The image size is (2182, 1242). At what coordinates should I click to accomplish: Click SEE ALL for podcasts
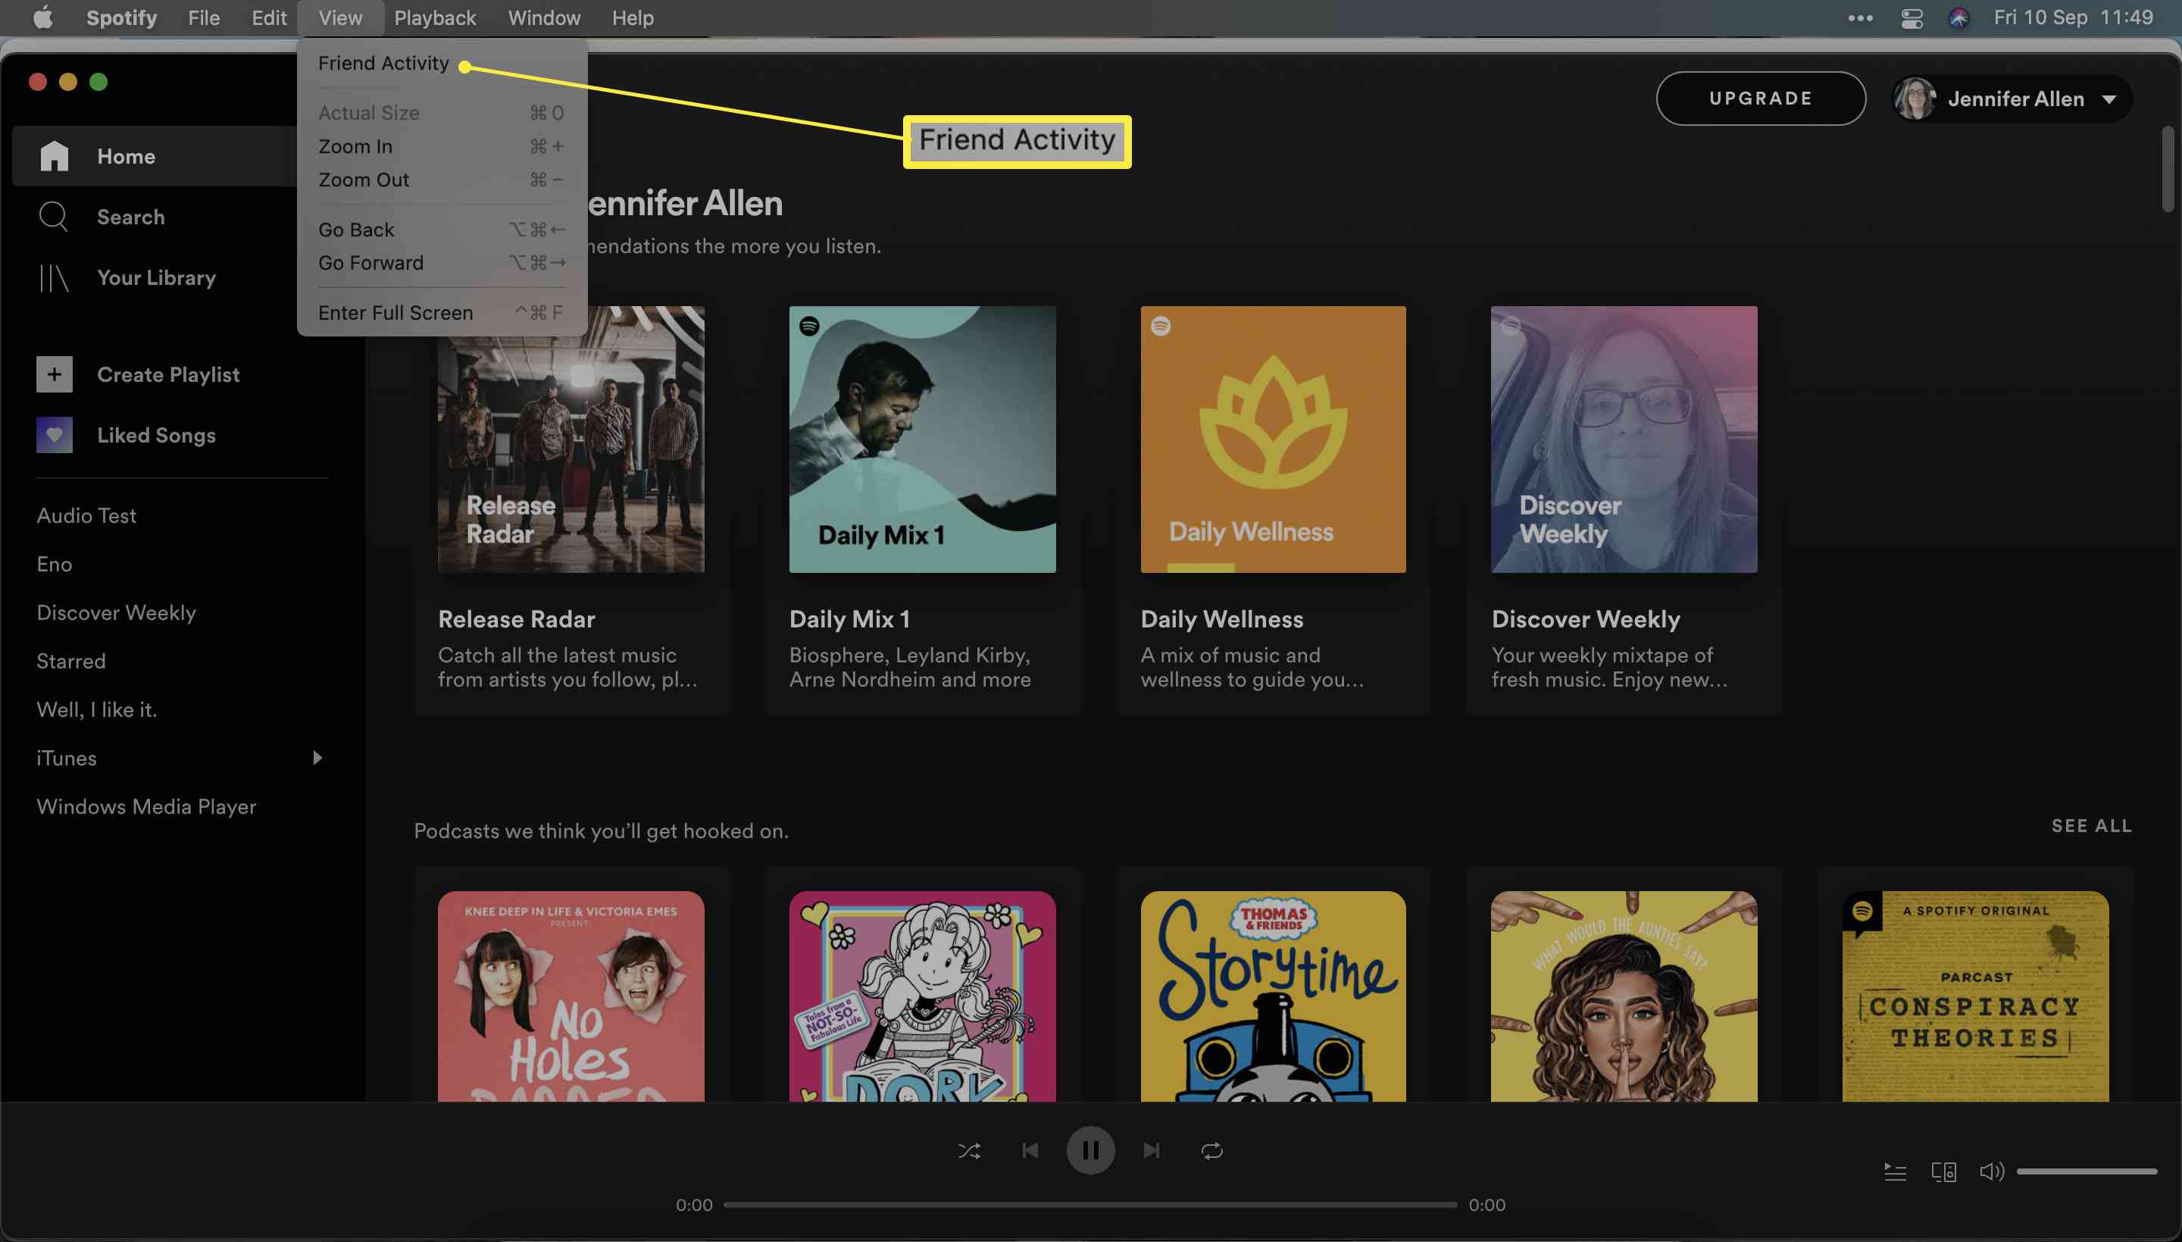pyautogui.click(x=2090, y=825)
